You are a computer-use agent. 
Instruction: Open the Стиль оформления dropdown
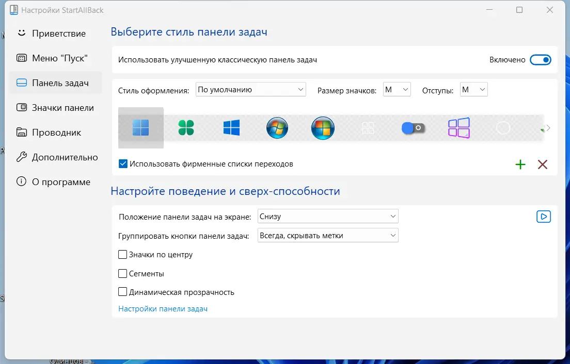pos(250,89)
